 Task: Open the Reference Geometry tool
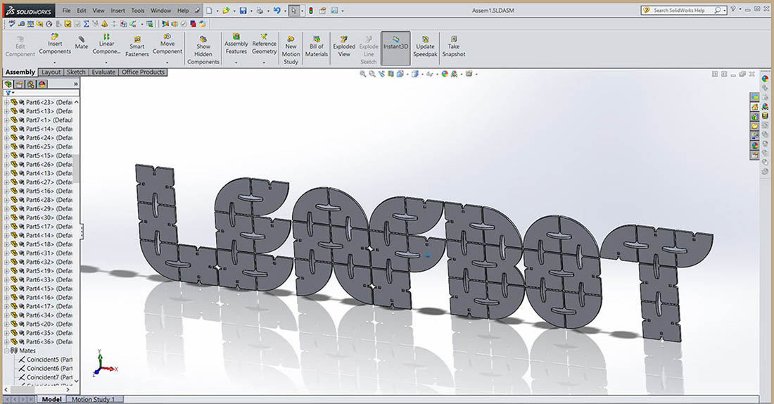264,44
